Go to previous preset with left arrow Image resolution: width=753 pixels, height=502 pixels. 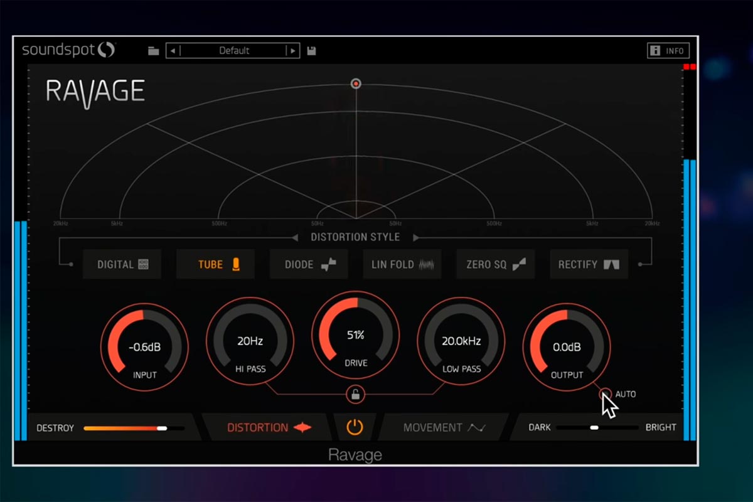[173, 51]
